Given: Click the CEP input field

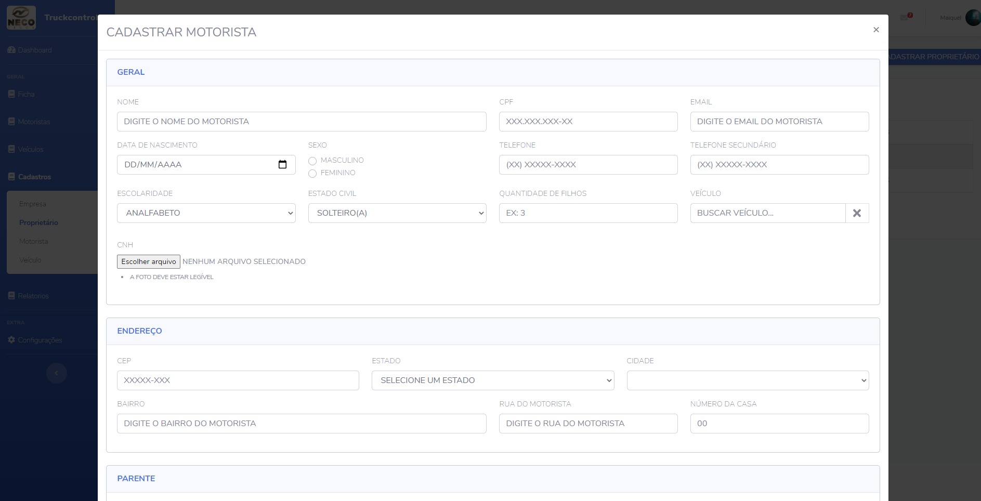Looking at the screenshot, I should (x=238, y=380).
